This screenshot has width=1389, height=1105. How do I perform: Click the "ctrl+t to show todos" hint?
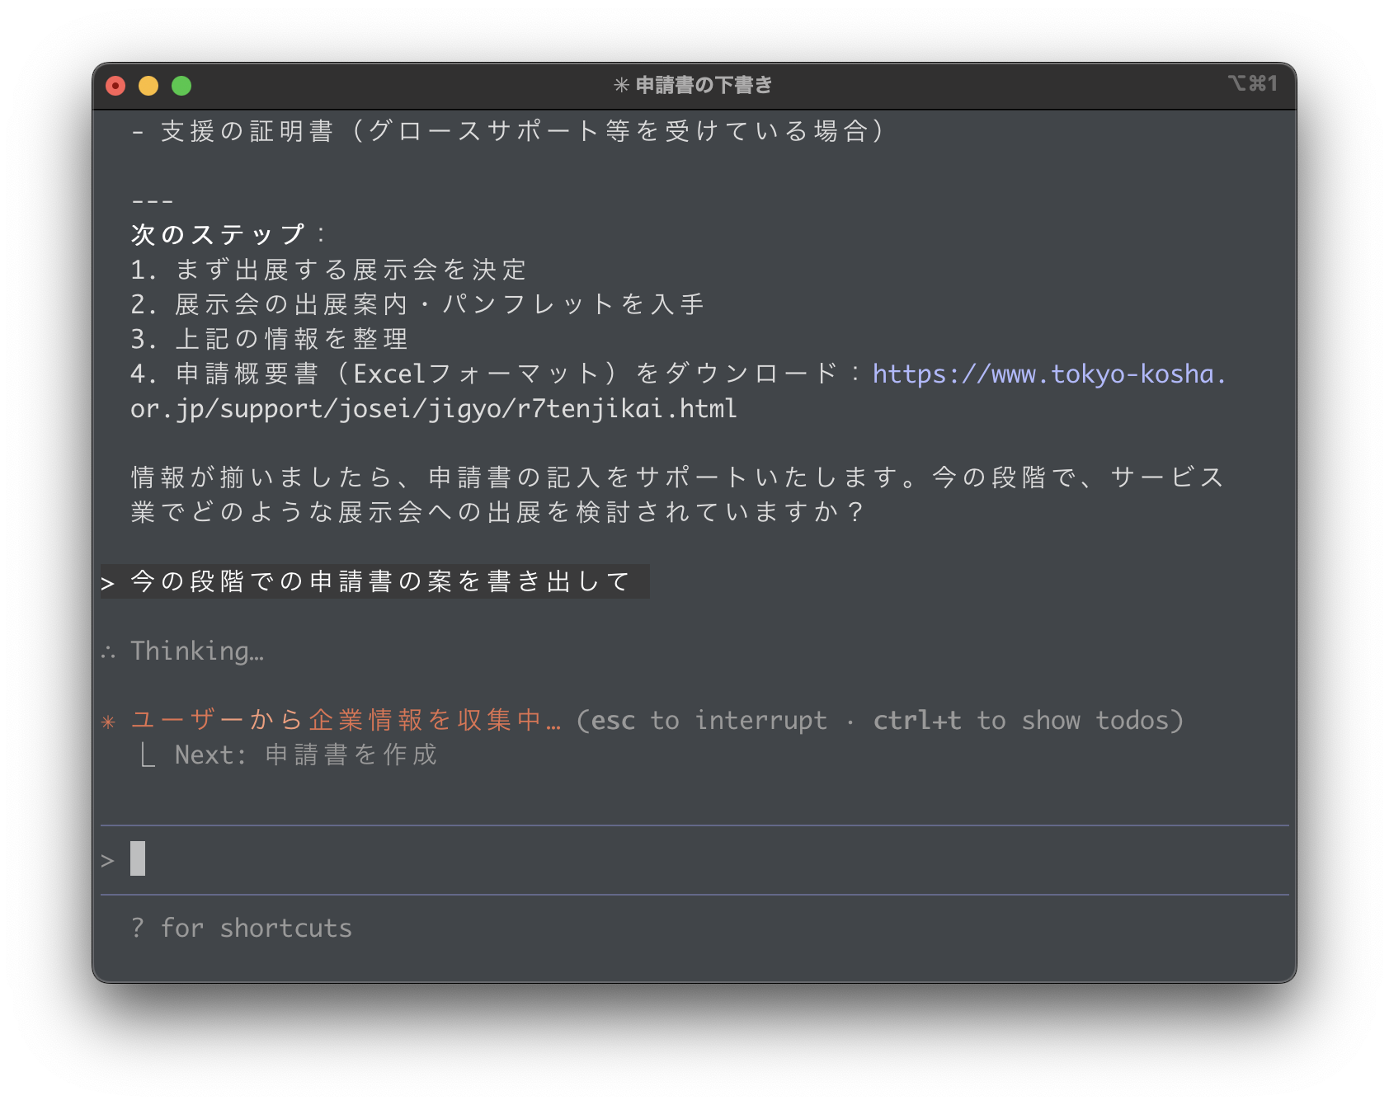(x=1027, y=721)
